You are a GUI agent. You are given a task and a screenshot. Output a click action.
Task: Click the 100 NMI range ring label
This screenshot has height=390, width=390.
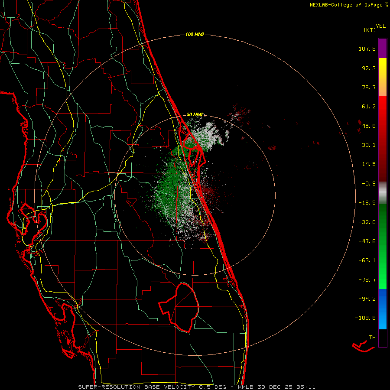195,34
